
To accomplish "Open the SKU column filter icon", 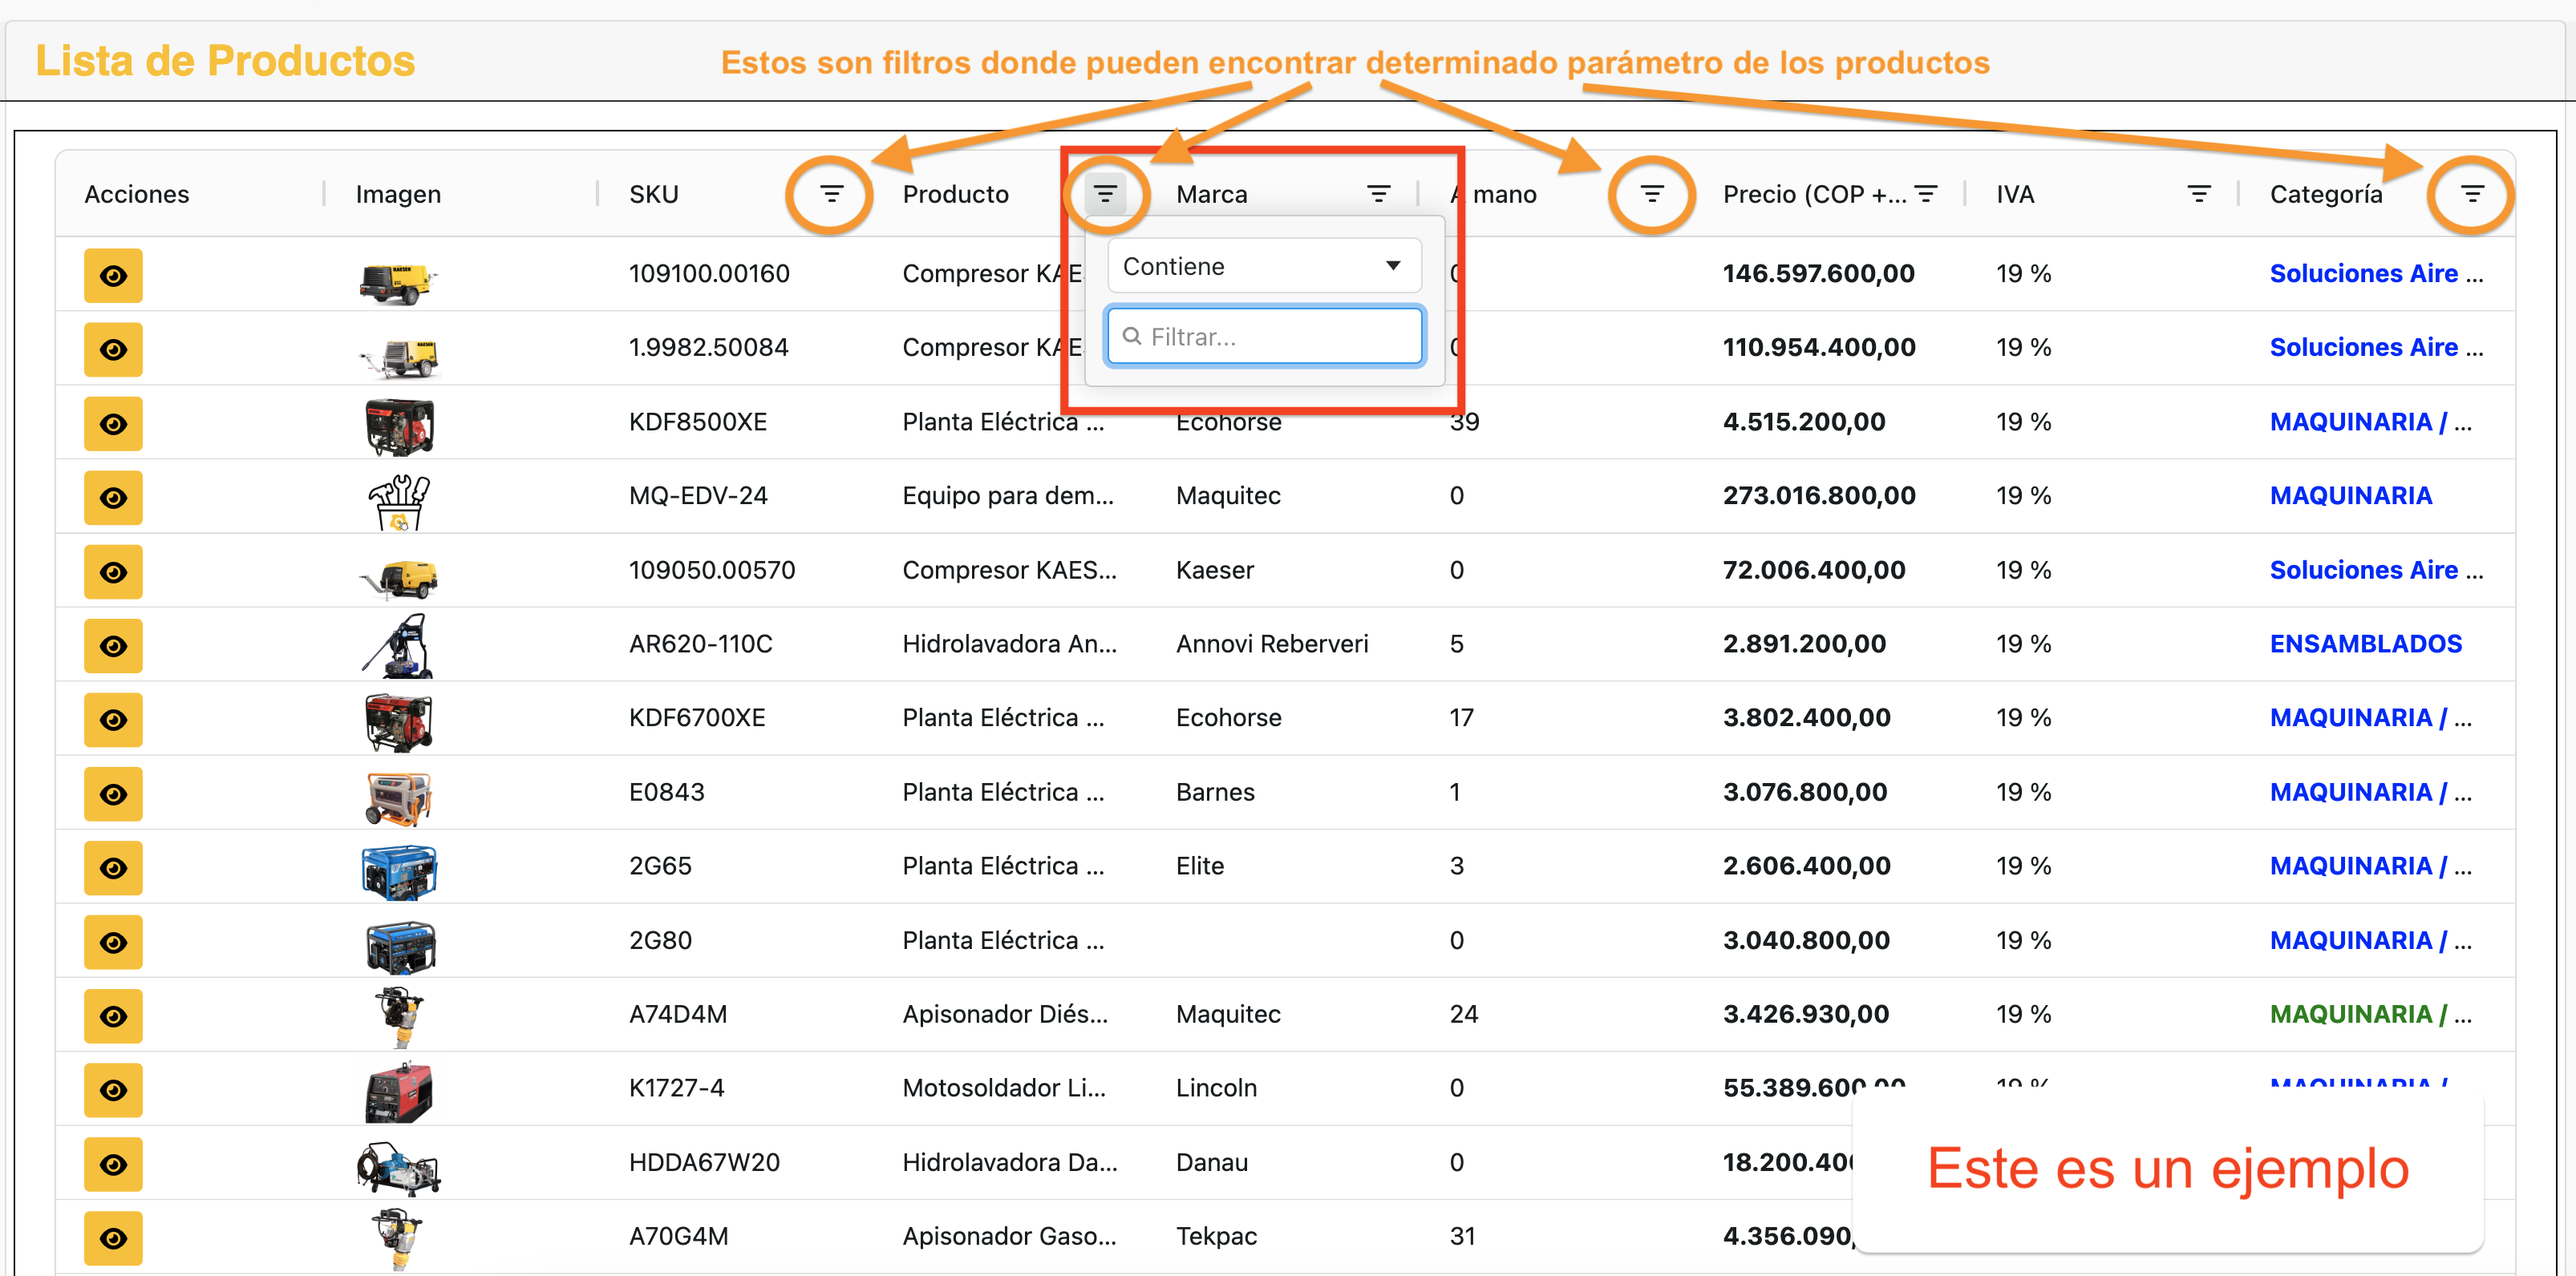I will 831,194.
